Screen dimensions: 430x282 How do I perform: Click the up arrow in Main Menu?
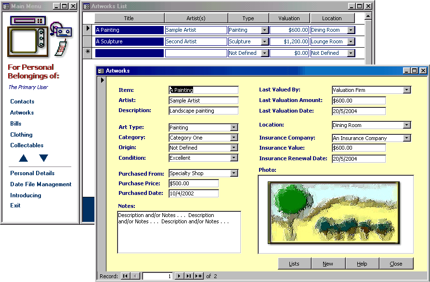23,158
